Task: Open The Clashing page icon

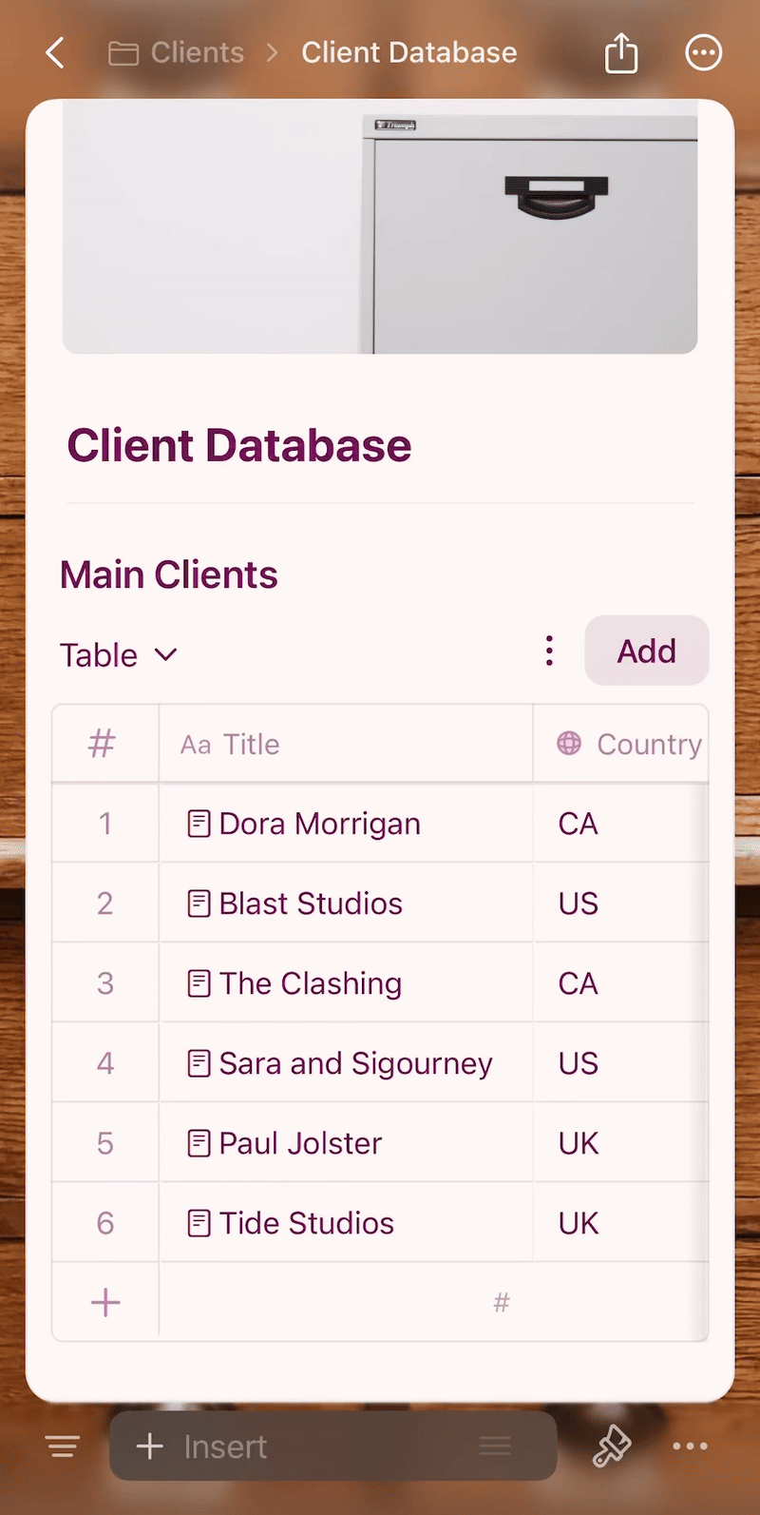Action: pyautogui.click(x=199, y=983)
